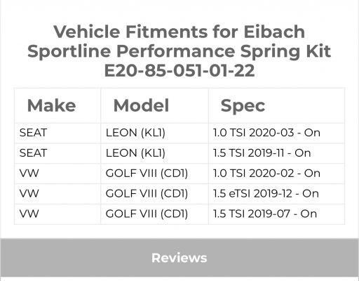
Task: Click spec 1.0 TSI 2020-03 - On
Action: [x=266, y=133]
